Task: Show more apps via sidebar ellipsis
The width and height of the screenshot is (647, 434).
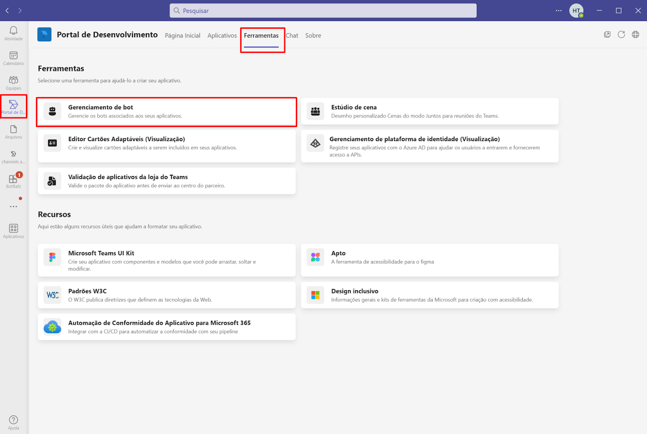Action: pyautogui.click(x=13, y=206)
